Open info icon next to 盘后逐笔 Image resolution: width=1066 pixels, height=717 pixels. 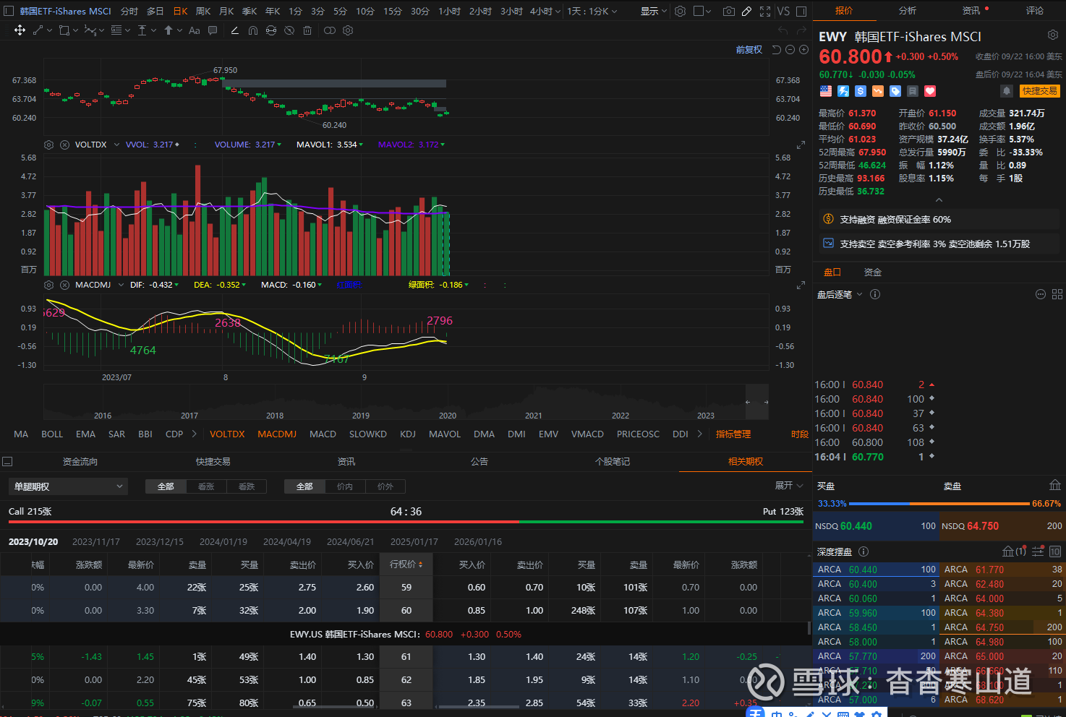tap(875, 294)
